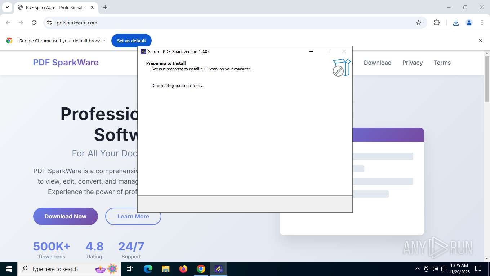
Task: Open Windows notification center
Action: tap(478, 269)
